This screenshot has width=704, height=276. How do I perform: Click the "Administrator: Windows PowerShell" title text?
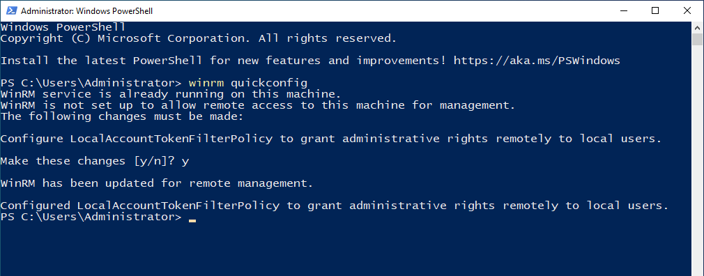(86, 10)
